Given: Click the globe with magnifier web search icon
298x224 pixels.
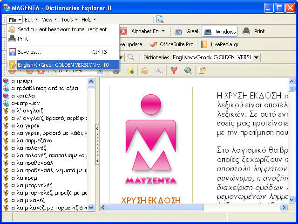Looking at the screenshot, I should click(x=188, y=70).
